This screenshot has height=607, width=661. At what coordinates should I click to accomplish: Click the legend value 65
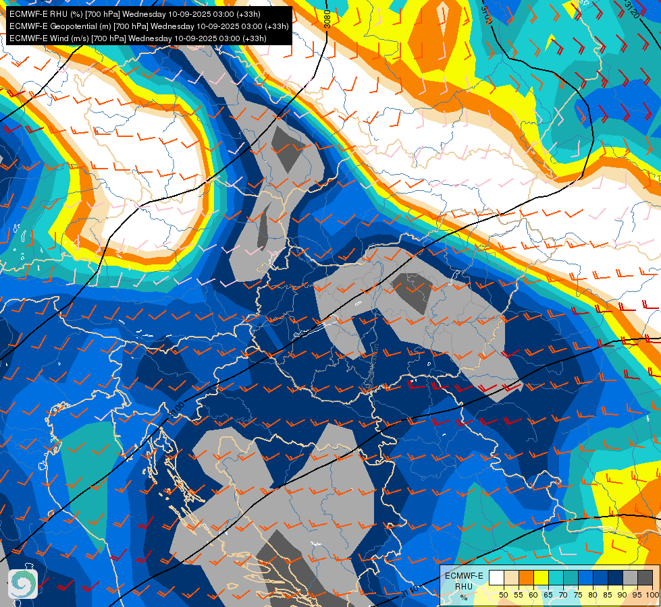(548, 595)
